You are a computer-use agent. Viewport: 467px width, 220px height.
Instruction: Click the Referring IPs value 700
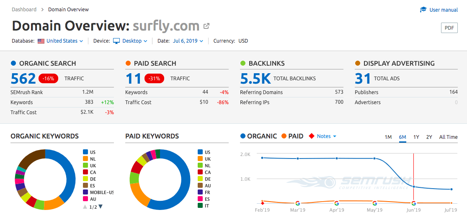(339, 102)
